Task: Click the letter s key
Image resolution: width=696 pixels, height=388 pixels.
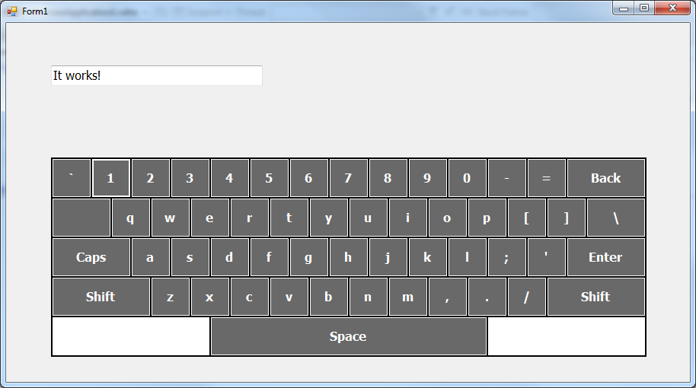Action: click(x=190, y=256)
